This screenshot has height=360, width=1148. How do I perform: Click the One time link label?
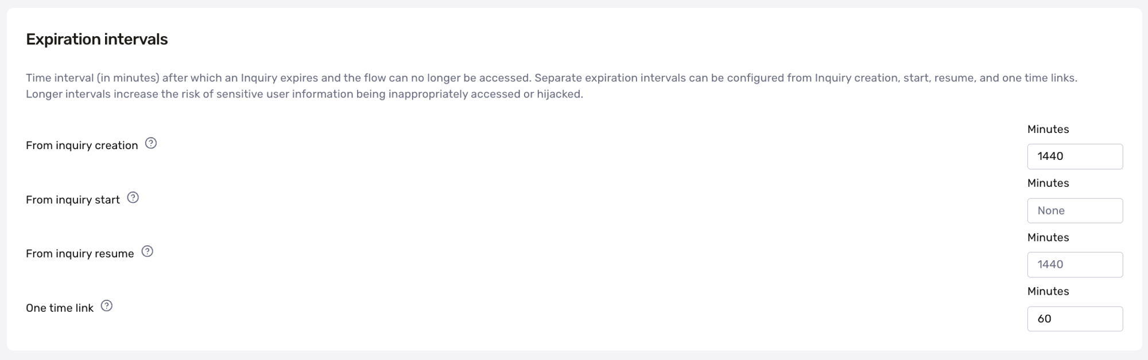pyautogui.click(x=60, y=307)
